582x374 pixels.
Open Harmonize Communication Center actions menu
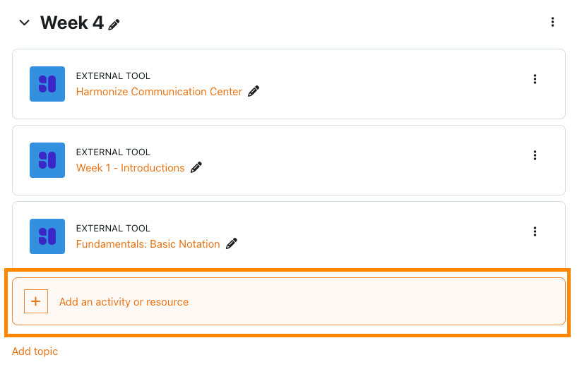(535, 79)
